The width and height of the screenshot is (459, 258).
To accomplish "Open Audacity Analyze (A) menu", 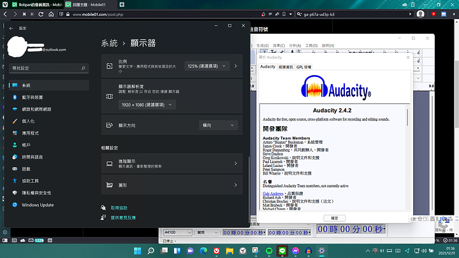I will (295, 46).
